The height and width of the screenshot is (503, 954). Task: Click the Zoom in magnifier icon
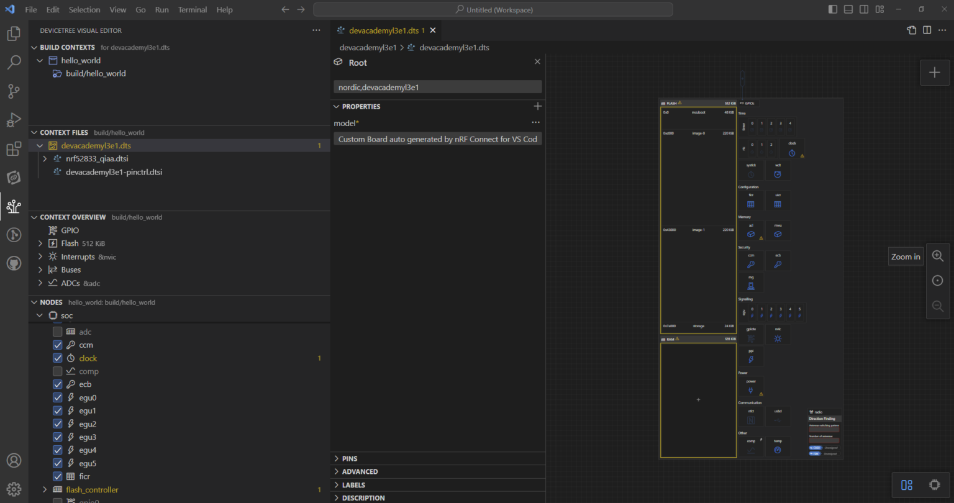point(938,256)
